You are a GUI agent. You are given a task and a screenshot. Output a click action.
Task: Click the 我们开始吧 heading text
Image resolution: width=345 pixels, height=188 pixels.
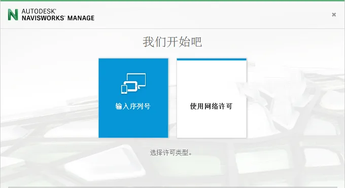172,42
